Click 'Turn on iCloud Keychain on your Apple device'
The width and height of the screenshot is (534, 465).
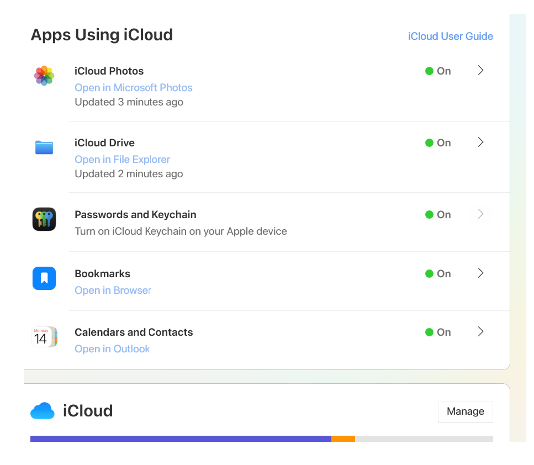tap(181, 231)
